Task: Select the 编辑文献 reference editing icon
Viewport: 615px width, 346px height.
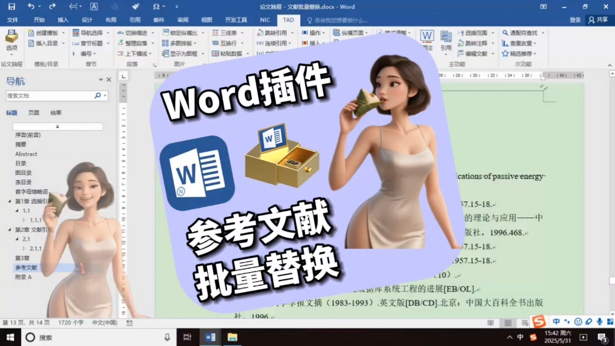Action: 461,54
